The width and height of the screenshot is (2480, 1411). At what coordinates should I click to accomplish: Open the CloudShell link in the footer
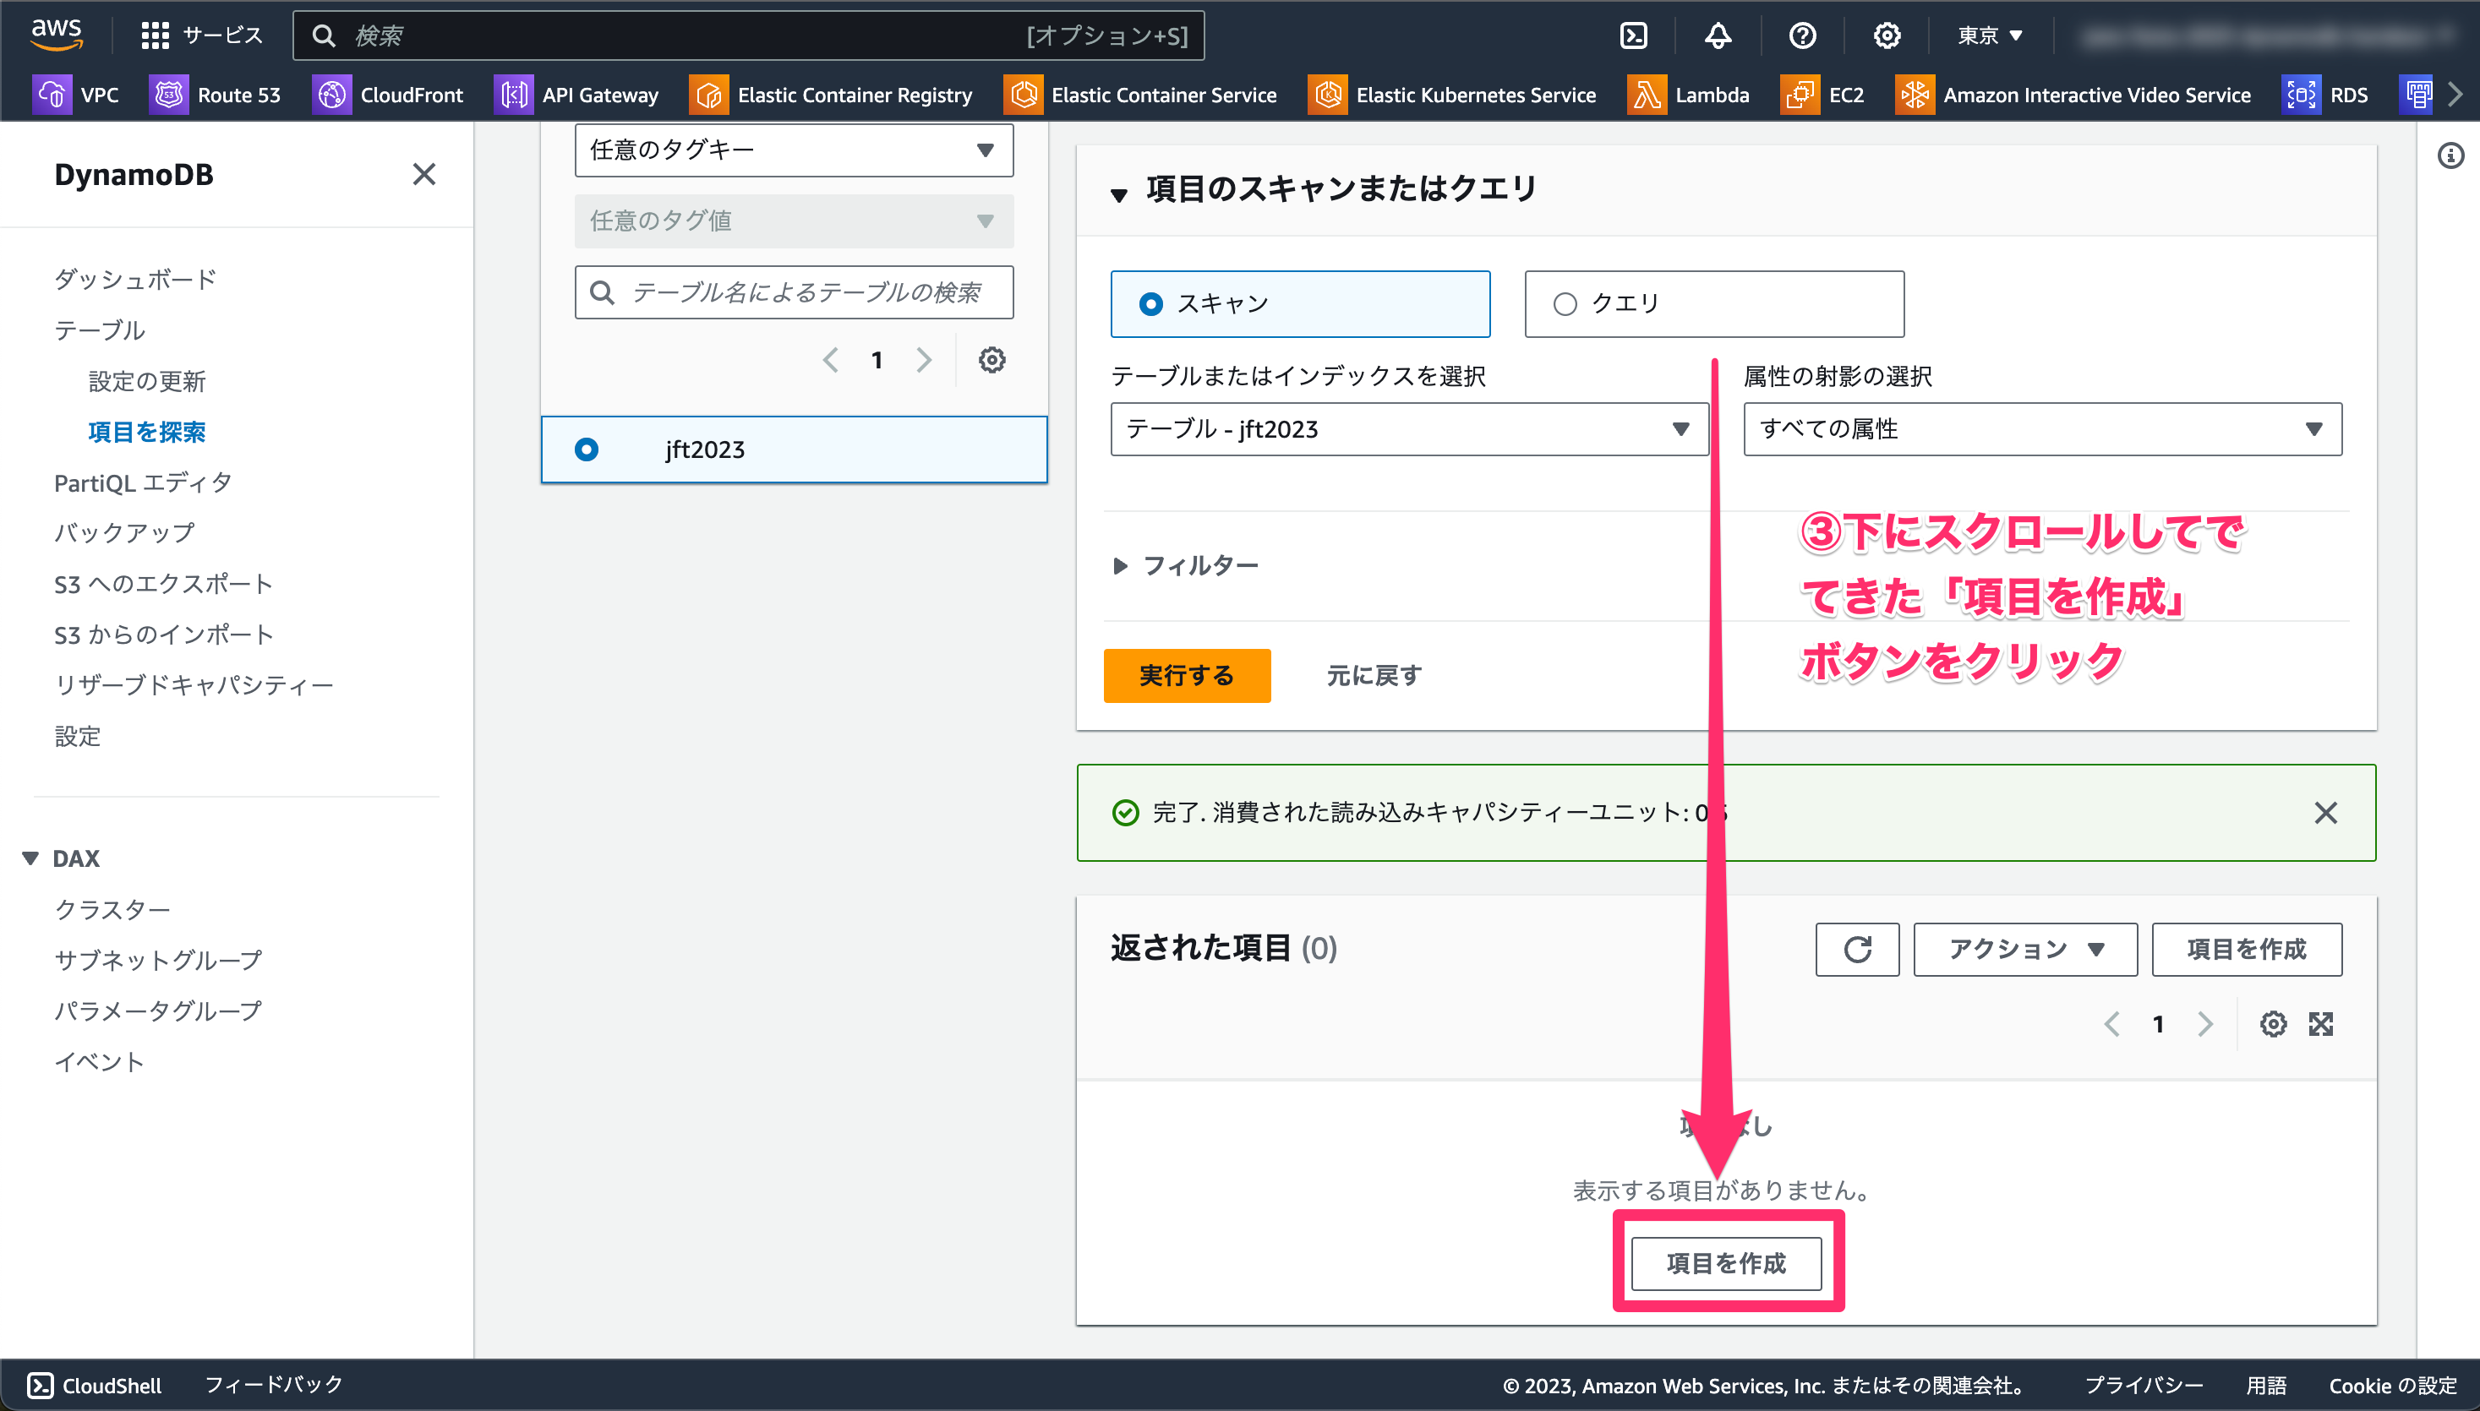94,1386
